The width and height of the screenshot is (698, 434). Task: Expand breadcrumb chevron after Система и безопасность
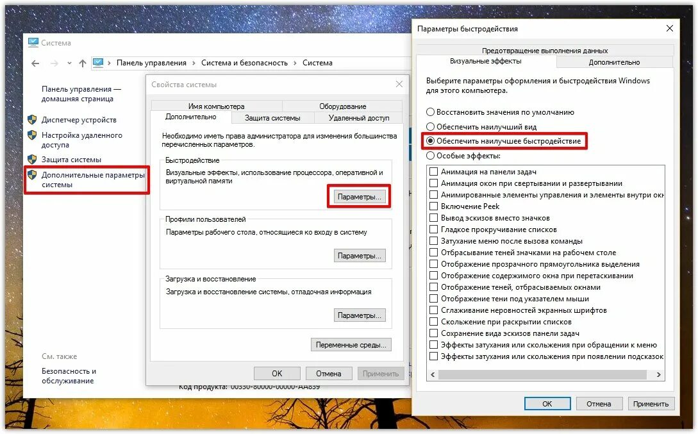[295, 63]
